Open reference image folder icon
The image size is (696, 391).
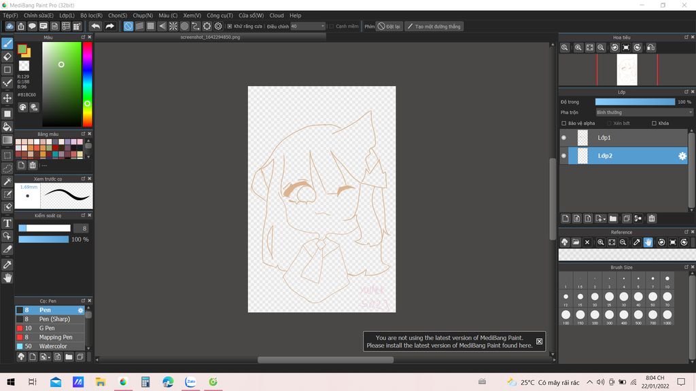point(576,242)
